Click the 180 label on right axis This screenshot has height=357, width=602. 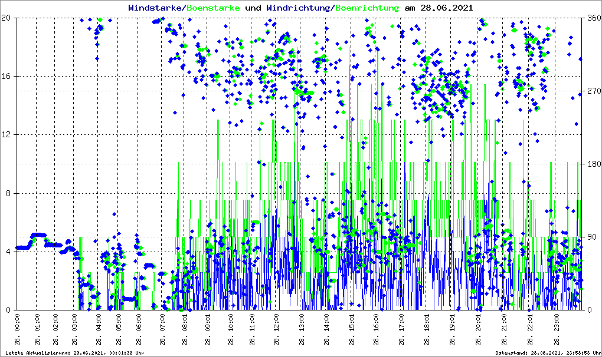pos(592,164)
